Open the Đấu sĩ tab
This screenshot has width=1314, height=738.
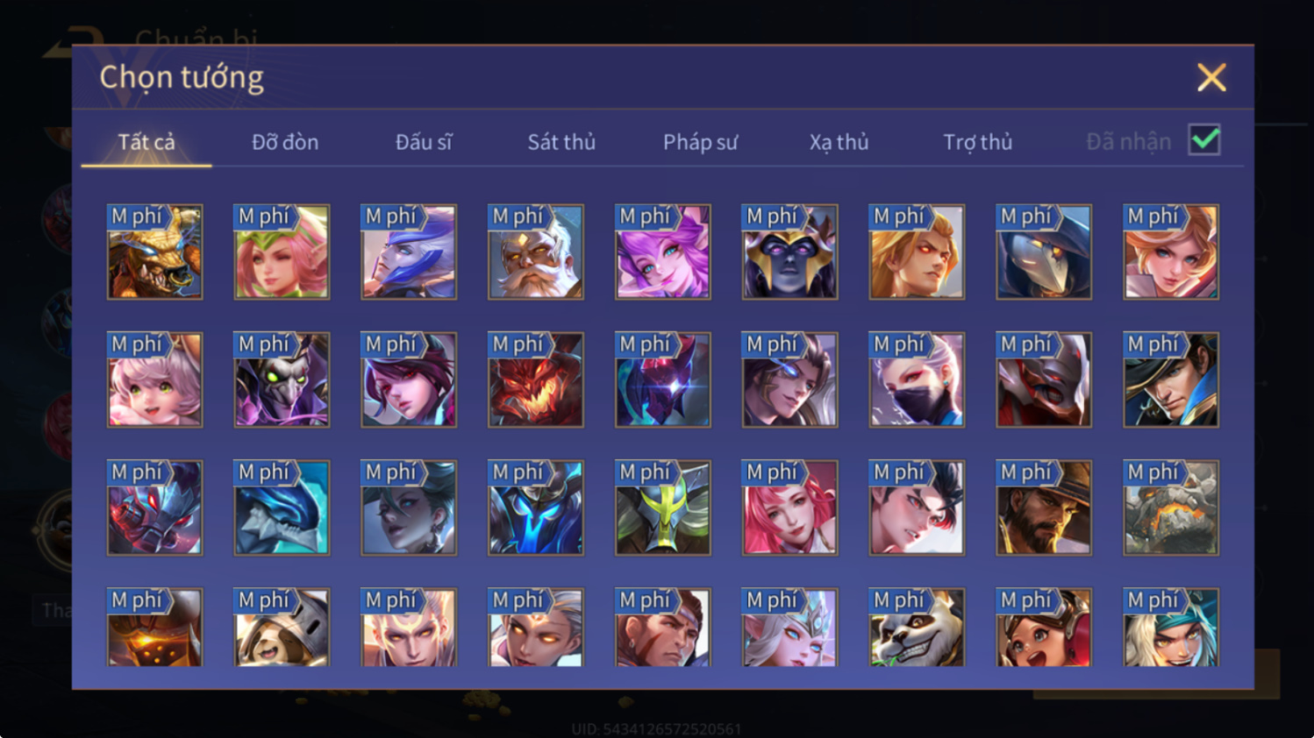pos(424,142)
